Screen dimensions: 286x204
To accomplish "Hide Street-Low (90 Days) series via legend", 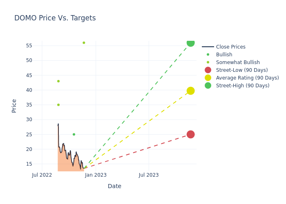I will tap(242, 70).
